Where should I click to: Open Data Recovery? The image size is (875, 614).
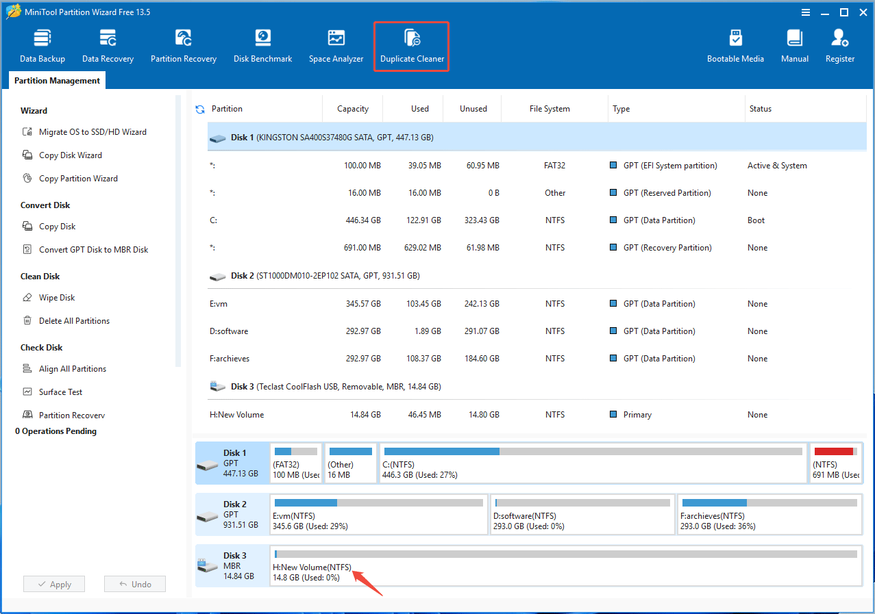pyautogui.click(x=107, y=44)
